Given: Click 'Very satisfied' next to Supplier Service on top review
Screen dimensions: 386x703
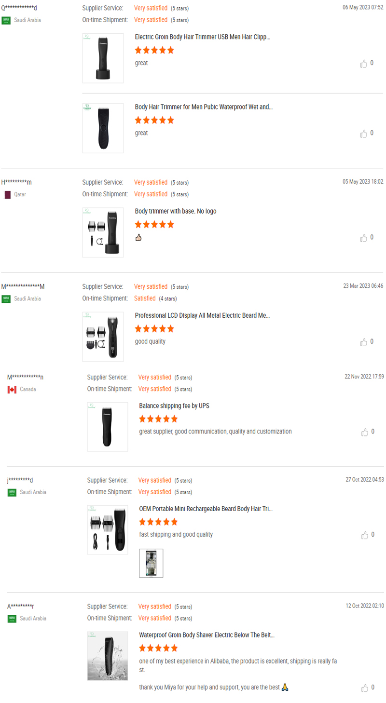Looking at the screenshot, I should coord(151,8).
